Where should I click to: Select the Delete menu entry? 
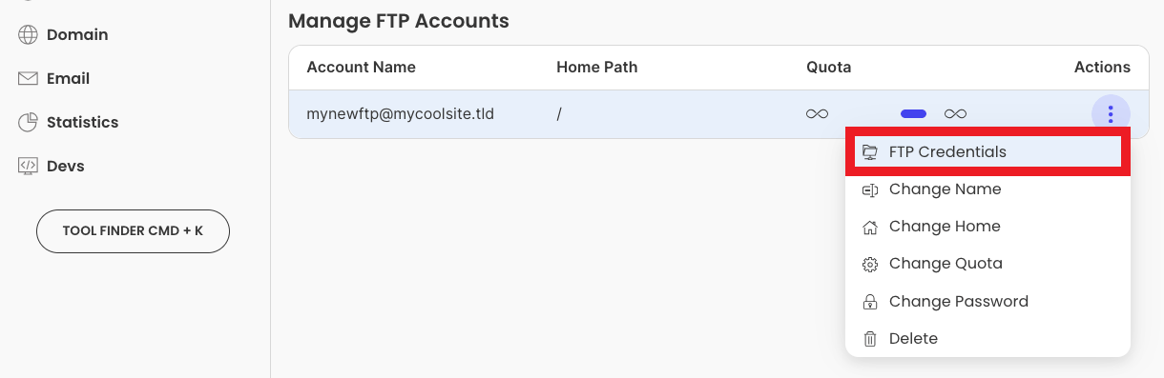pyautogui.click(x=987, y=339)
